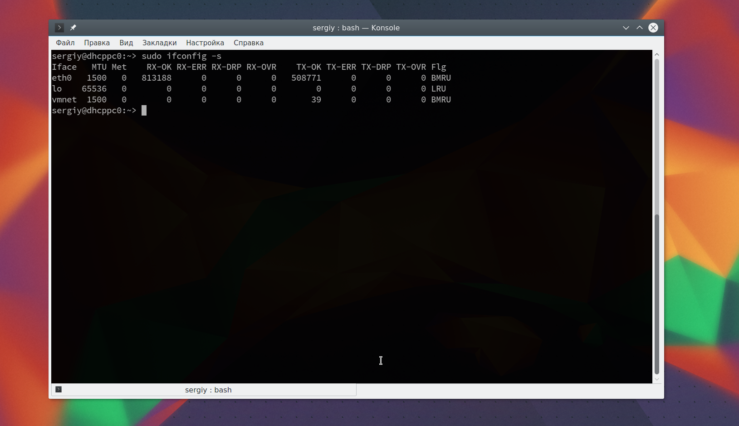Screen dimensions: 739x426
Task: Maximize the Konsole window
Action: tap(640, 28)
